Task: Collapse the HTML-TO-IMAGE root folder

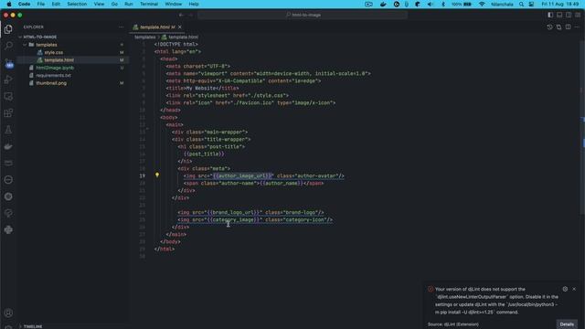Action: [x=40, y=37]
